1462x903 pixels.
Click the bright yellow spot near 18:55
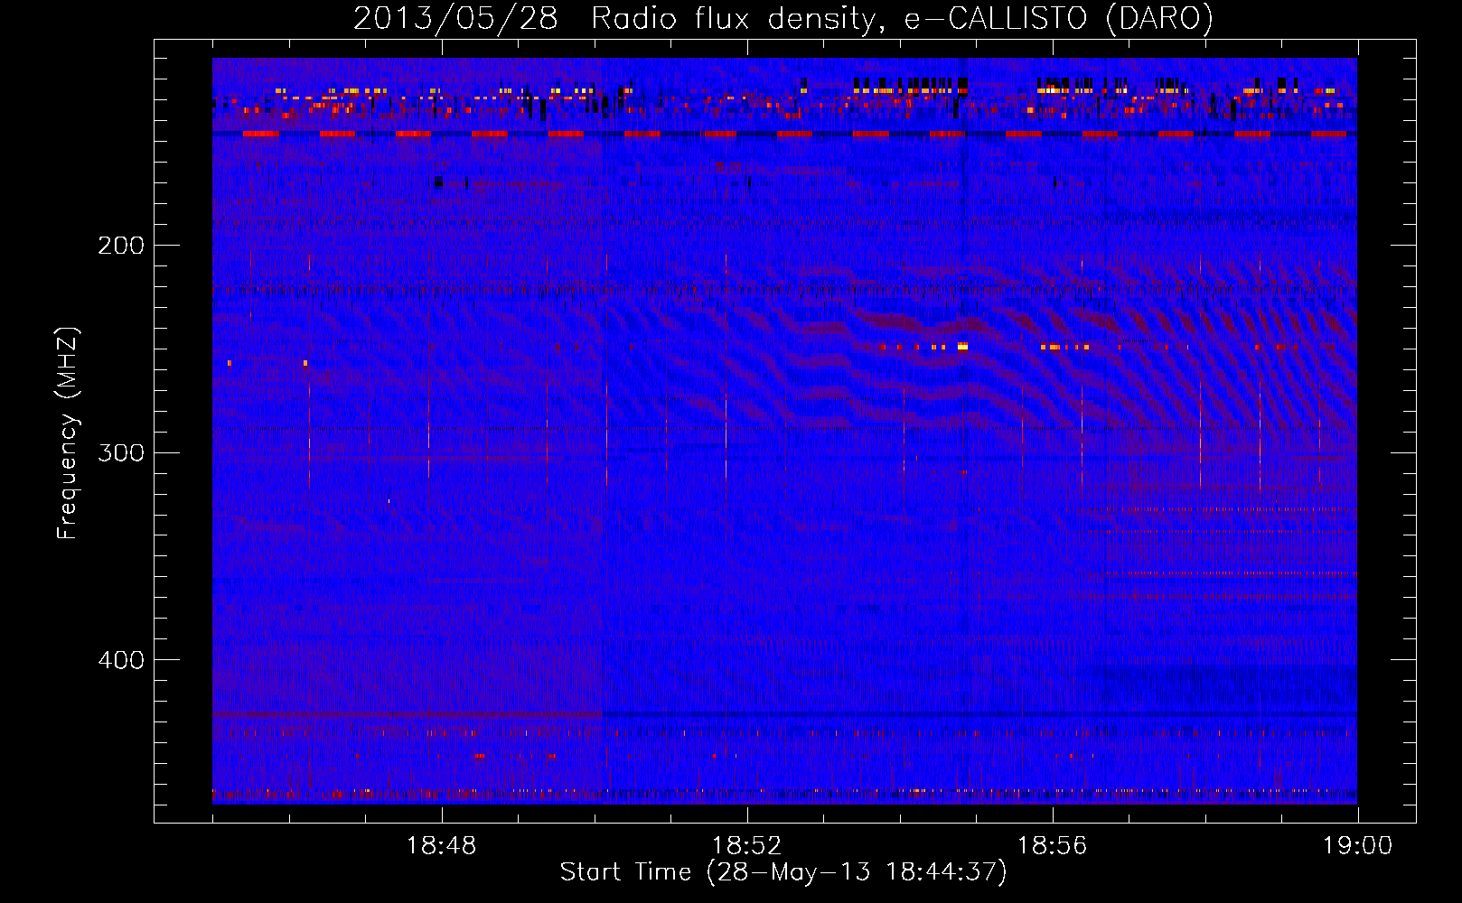click(x=962, y=346)
